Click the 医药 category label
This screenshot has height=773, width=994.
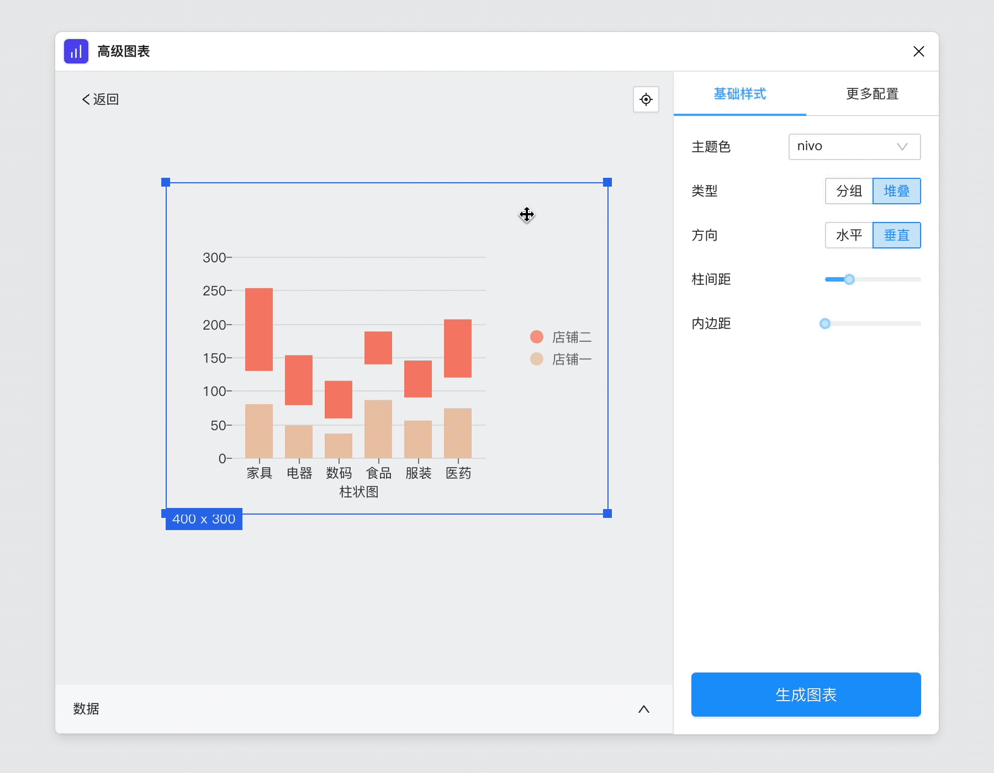458,473
